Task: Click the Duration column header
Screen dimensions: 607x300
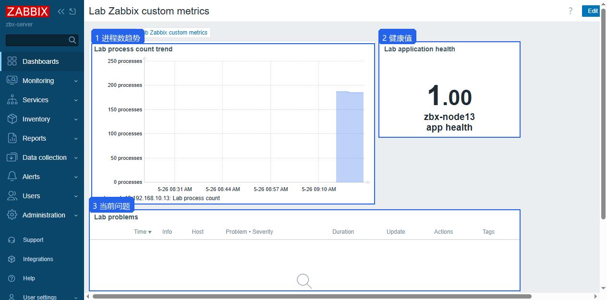Action: click(x=343, y=232)
